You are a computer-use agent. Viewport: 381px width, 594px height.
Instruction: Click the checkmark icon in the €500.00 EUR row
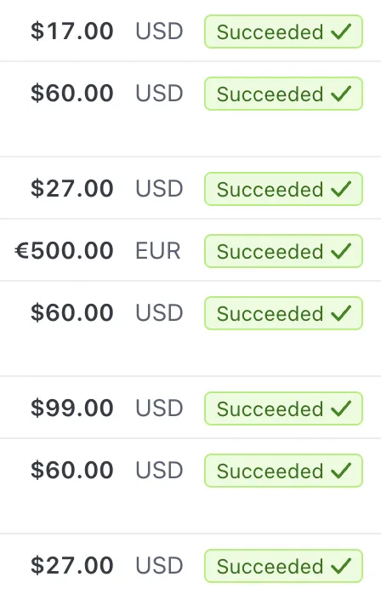[341, 251]
